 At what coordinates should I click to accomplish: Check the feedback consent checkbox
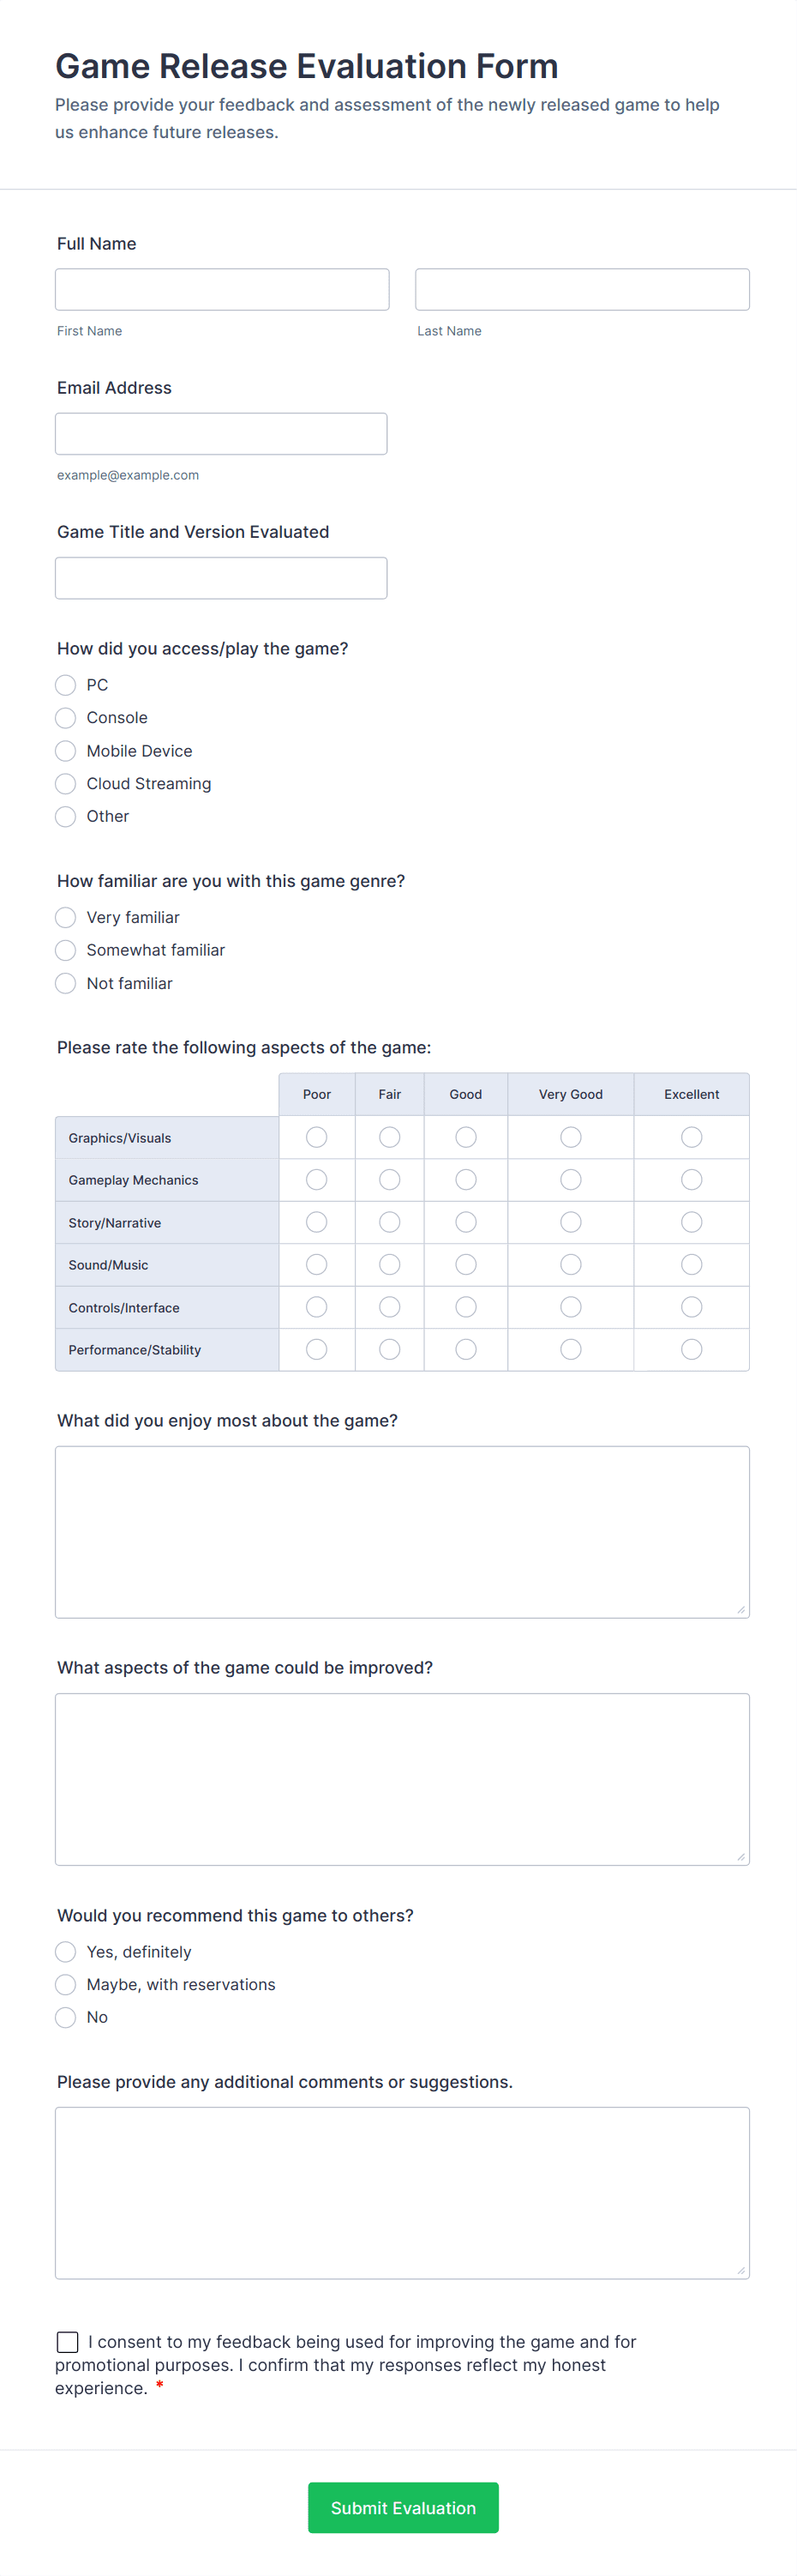[x=67, y=2341]
